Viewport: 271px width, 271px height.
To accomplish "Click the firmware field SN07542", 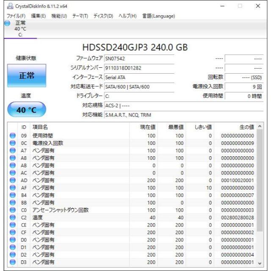I will point(139,58).
